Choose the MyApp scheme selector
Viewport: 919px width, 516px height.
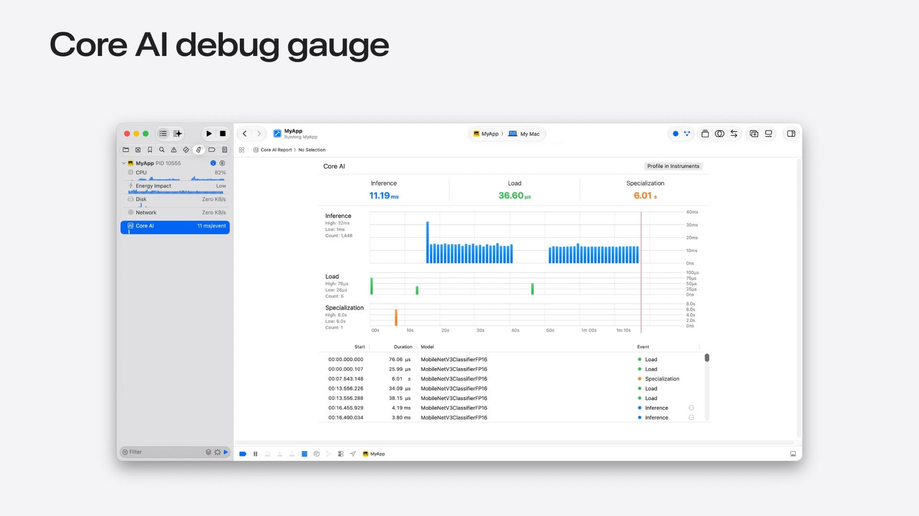[x=486, y=134]
